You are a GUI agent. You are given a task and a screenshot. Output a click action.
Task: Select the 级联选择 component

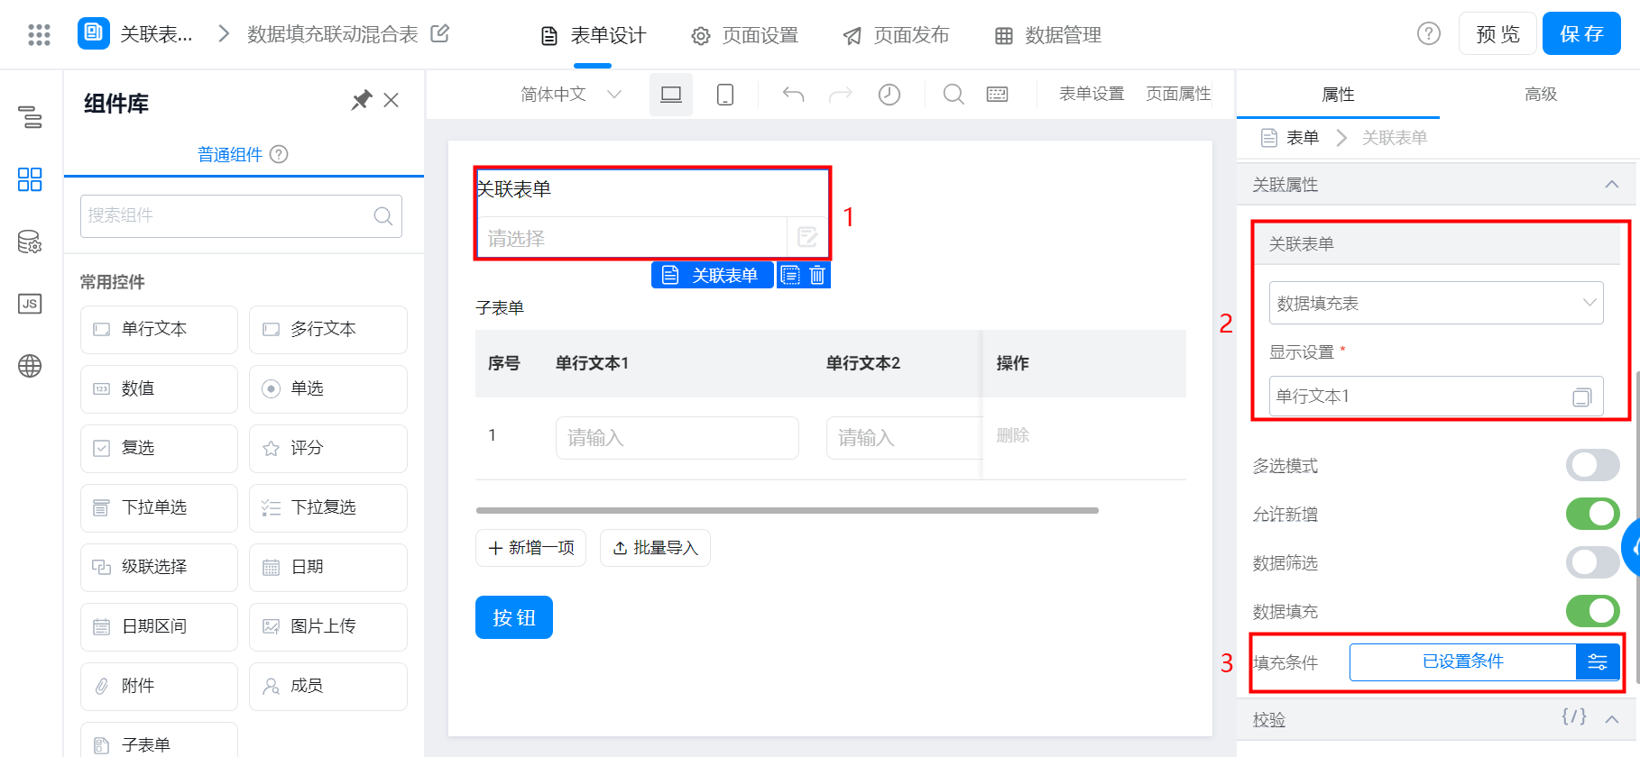tap(159, 568)
